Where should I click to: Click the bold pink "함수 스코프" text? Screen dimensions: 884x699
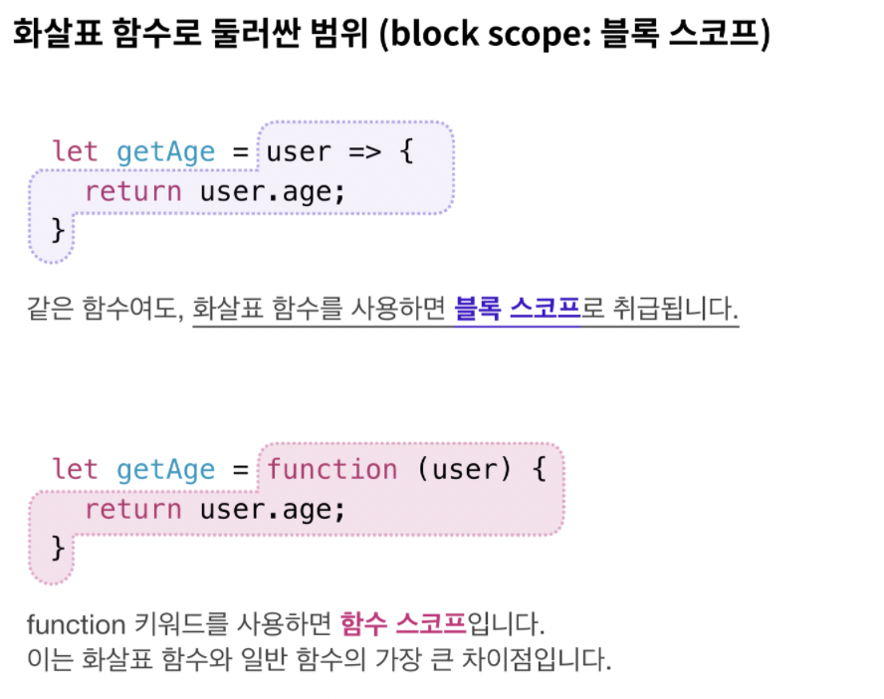pyautogui.click(x=402, y=625)
